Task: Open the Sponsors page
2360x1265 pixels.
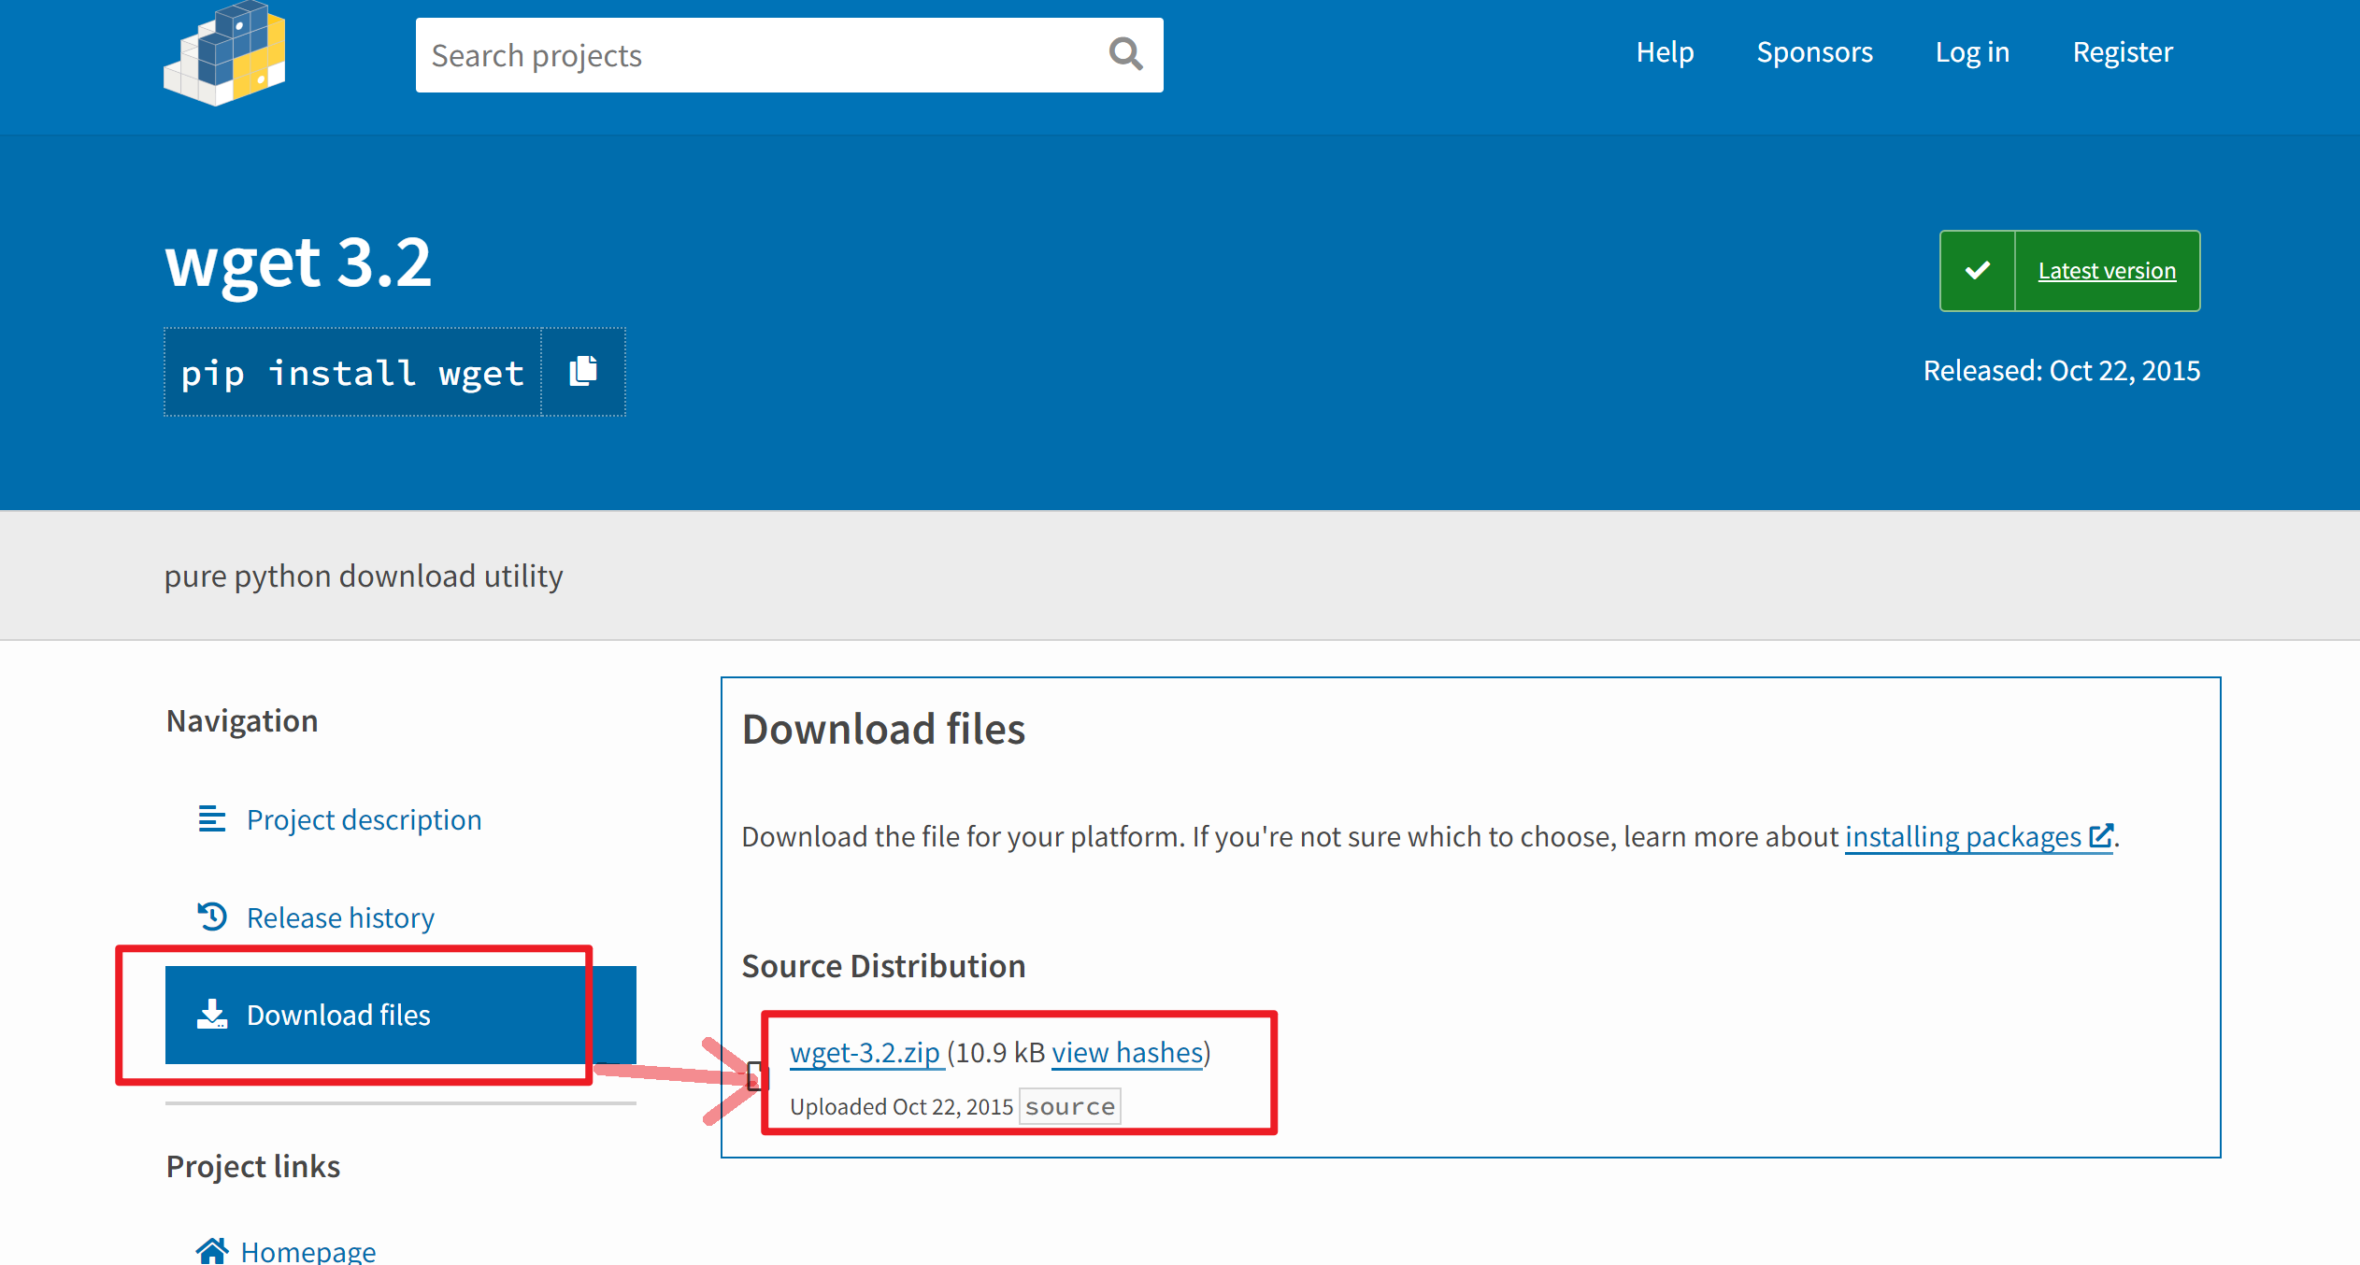Action: 1814,52
